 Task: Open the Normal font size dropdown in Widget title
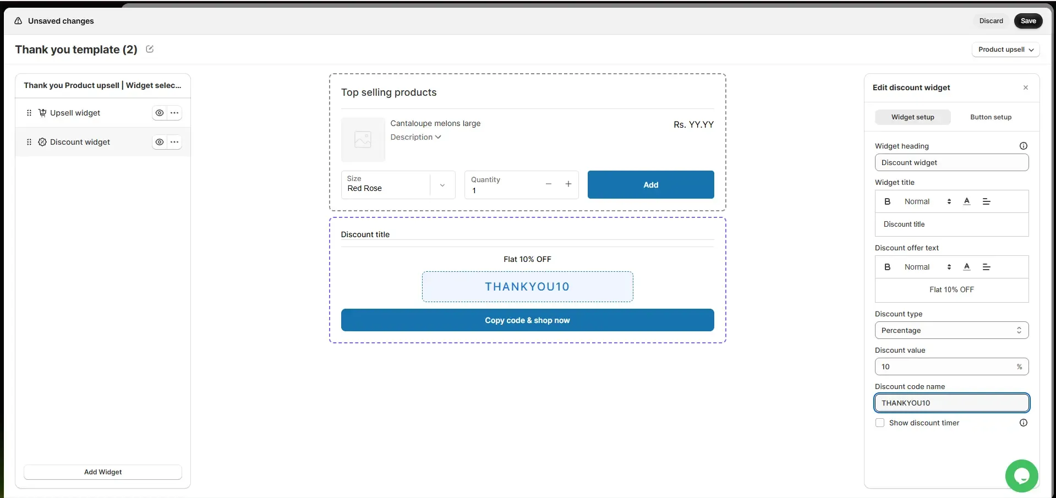927,201
